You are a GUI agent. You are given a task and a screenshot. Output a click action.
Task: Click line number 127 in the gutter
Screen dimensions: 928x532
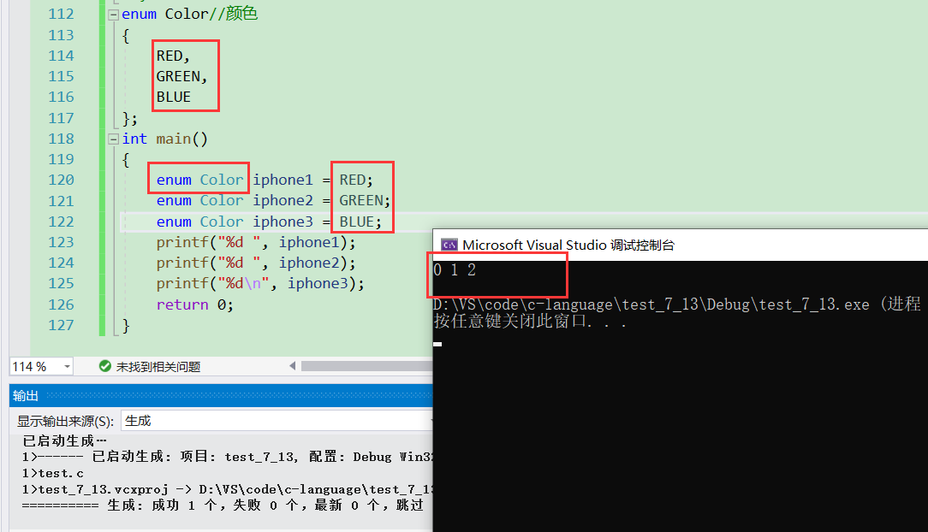pos(61,325)
